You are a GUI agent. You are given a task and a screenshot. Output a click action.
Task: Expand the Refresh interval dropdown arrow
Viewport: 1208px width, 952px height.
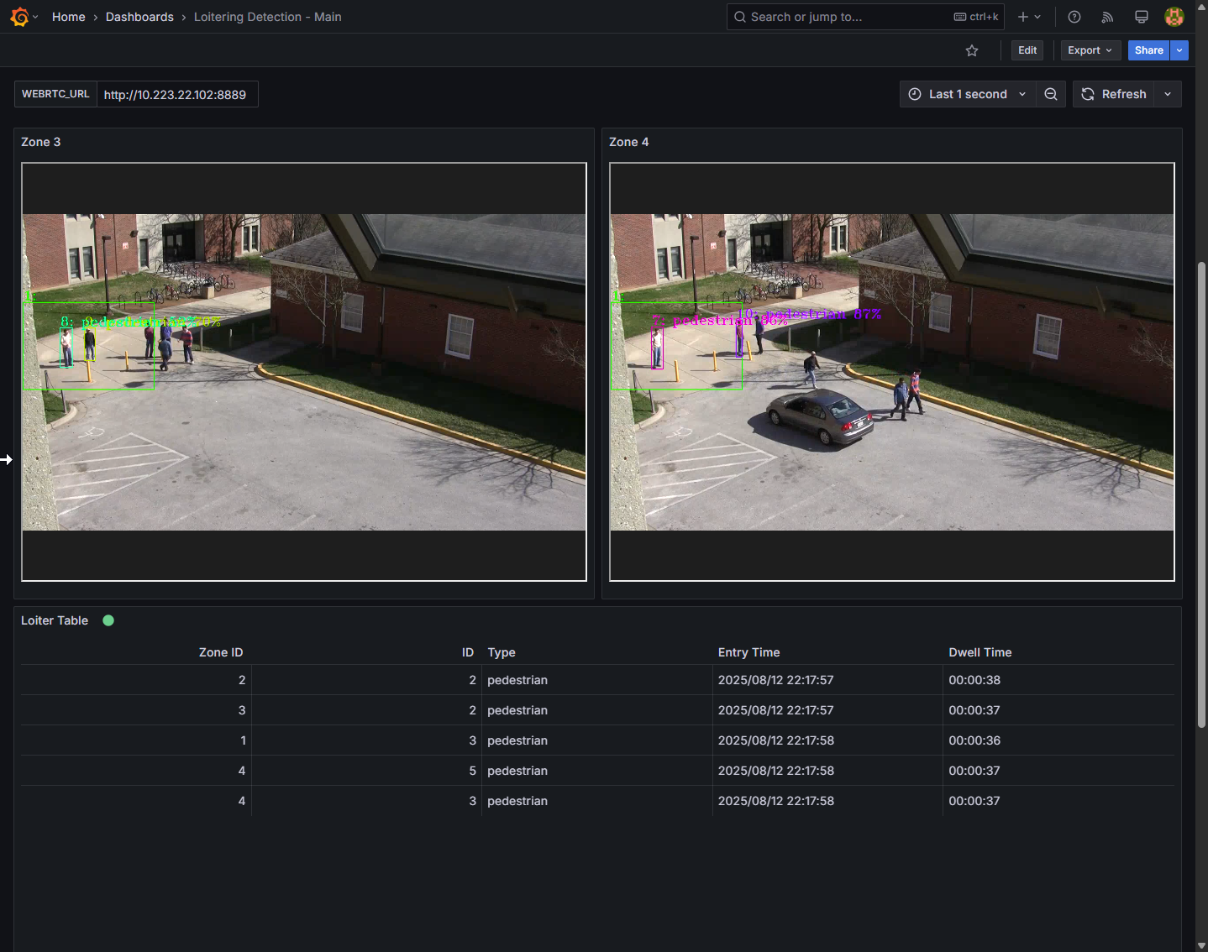pyautogui.click(x=1168, y=94)
